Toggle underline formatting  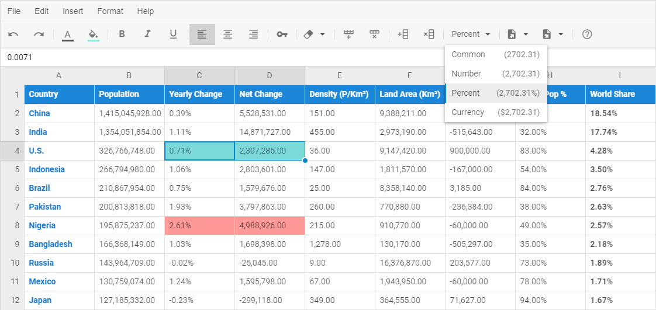click(x=173, y=34)
